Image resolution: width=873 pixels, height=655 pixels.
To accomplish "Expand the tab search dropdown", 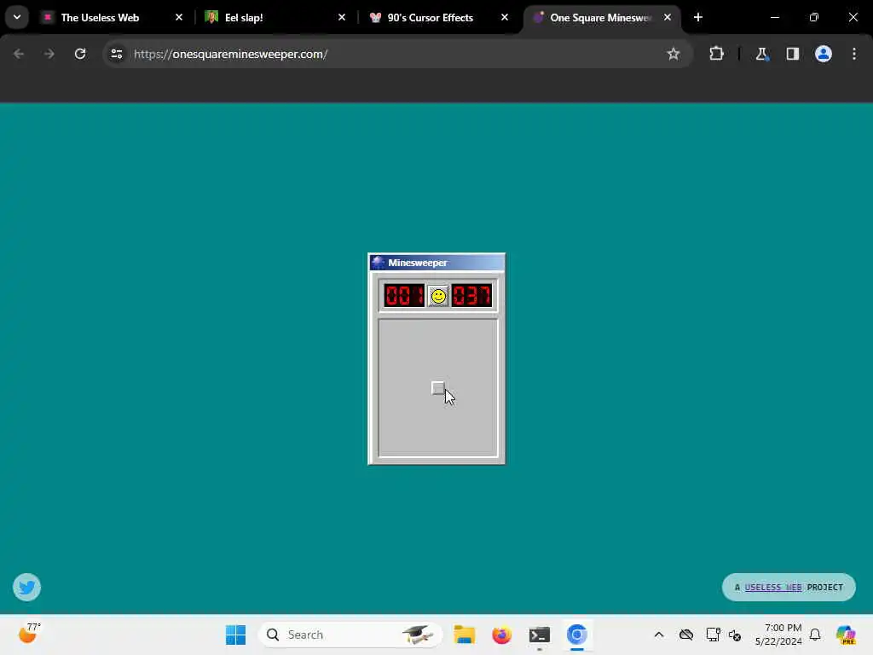I will (x=17, y=17).
